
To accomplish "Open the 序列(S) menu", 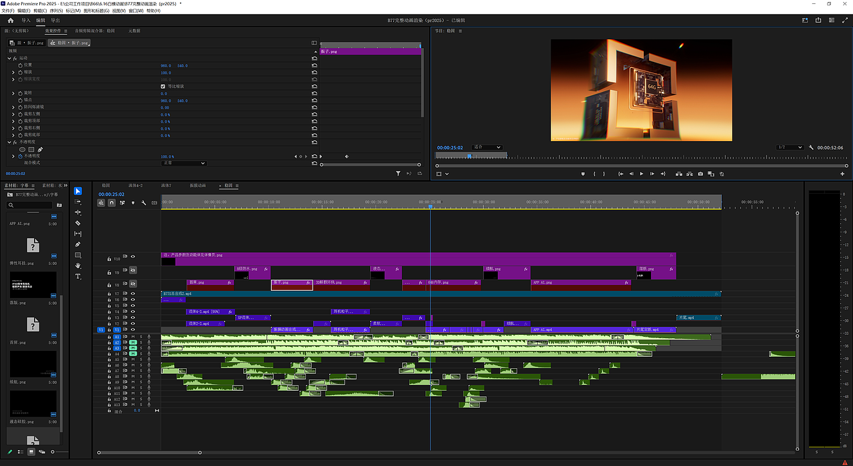I will (x=56, y=11).
